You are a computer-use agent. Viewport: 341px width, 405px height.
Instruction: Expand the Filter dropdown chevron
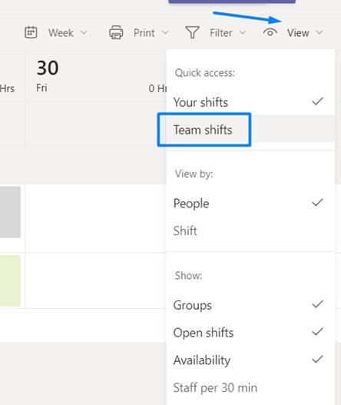pos(243,33)
